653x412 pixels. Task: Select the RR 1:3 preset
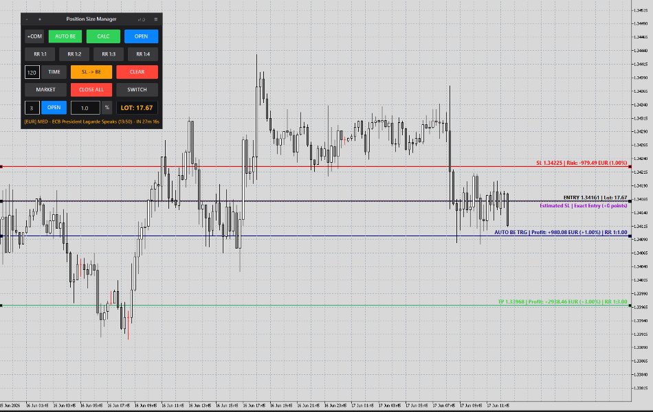pos(109,54)
